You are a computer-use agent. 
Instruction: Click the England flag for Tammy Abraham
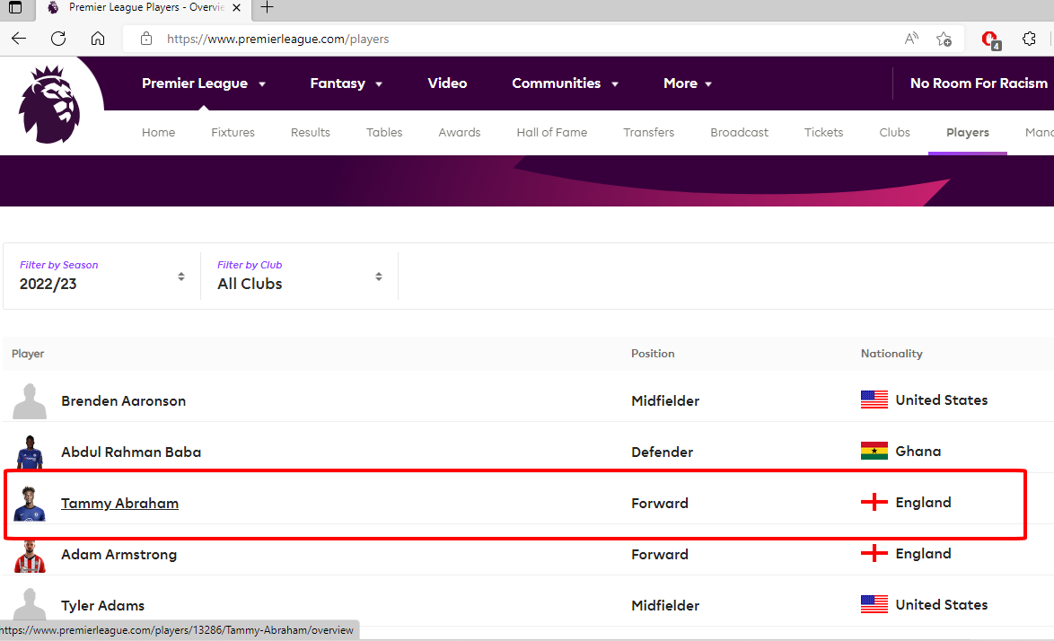(x=874, y=502)
